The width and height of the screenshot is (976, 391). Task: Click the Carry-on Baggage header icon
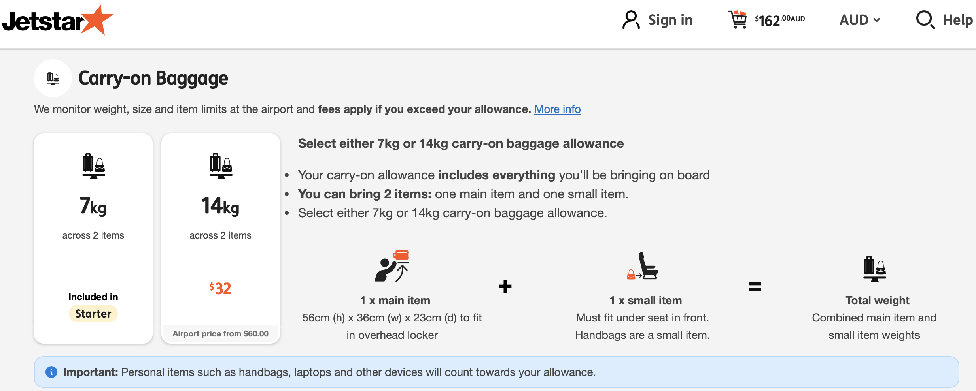pos(53,78)
